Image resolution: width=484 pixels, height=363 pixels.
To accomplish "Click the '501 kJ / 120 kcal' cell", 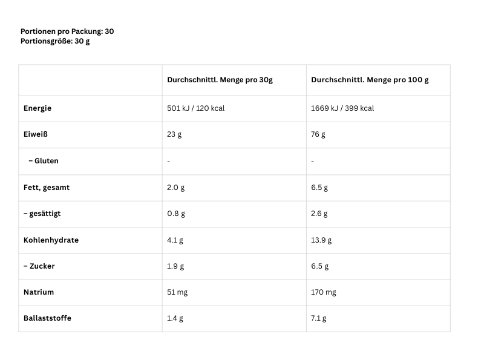I will [196, 108].
